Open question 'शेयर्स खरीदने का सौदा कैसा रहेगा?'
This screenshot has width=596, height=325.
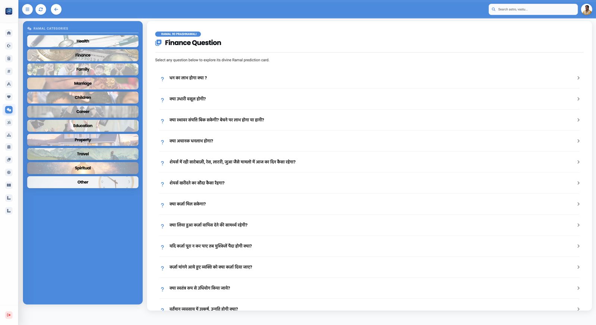(370, 183)
